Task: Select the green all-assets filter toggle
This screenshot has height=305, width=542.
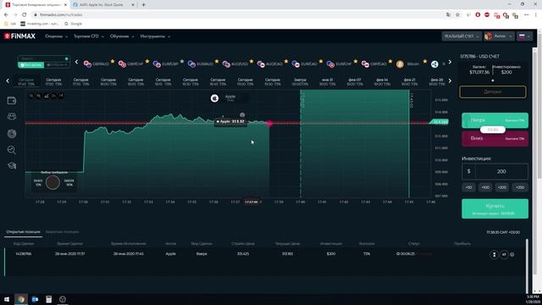Action: [31, 65]
